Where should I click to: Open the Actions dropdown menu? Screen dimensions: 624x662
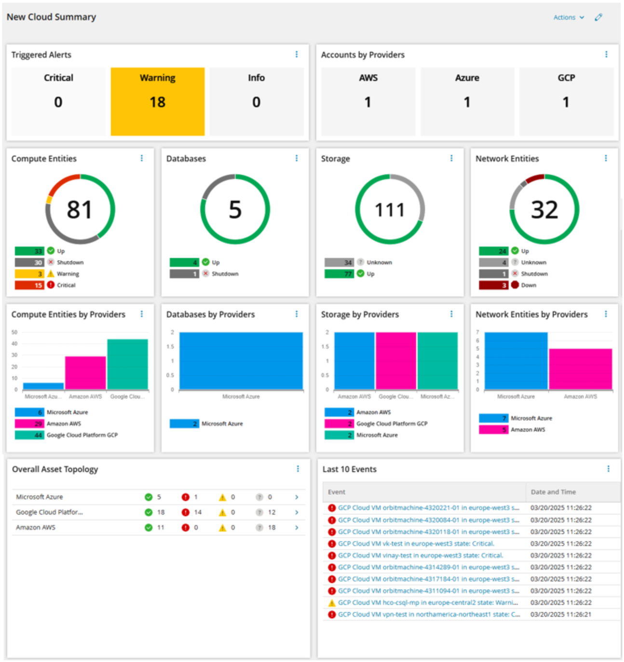tap(569, 17)
